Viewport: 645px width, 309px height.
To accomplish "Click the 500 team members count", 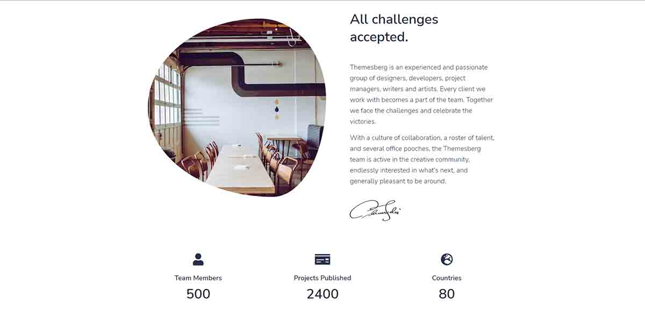I will [198, 294].
